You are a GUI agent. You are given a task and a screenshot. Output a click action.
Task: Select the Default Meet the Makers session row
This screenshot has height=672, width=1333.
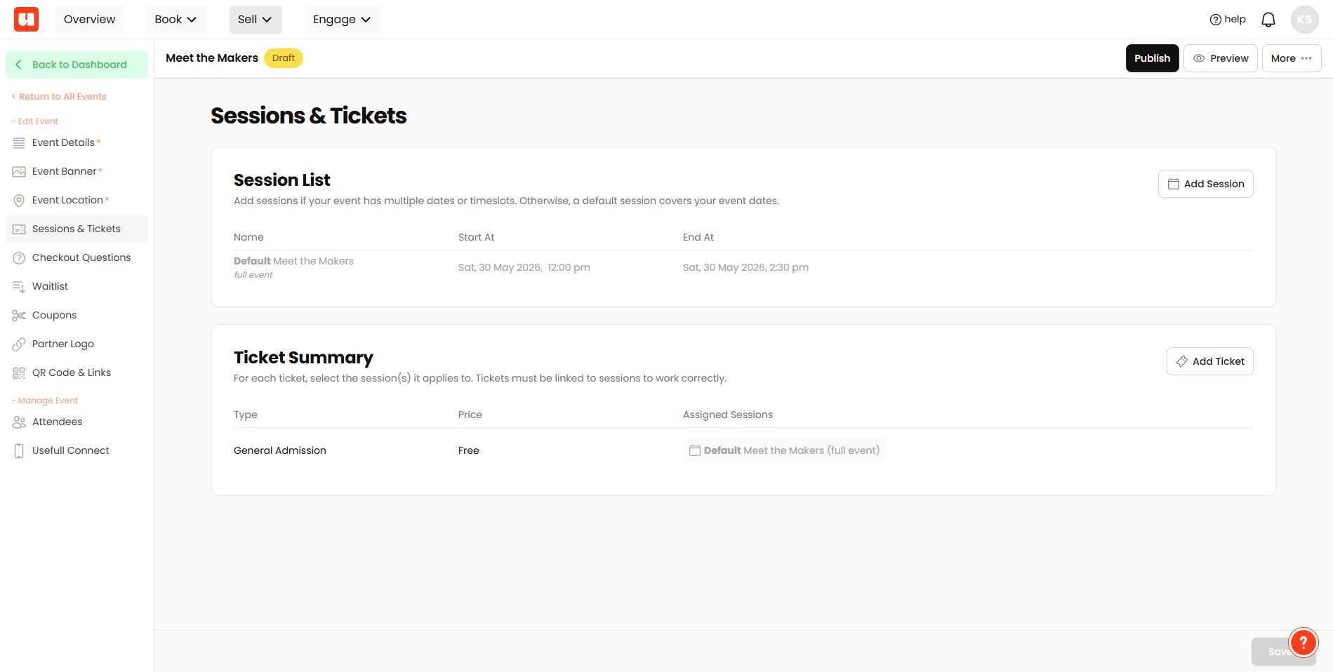point(743,267)
